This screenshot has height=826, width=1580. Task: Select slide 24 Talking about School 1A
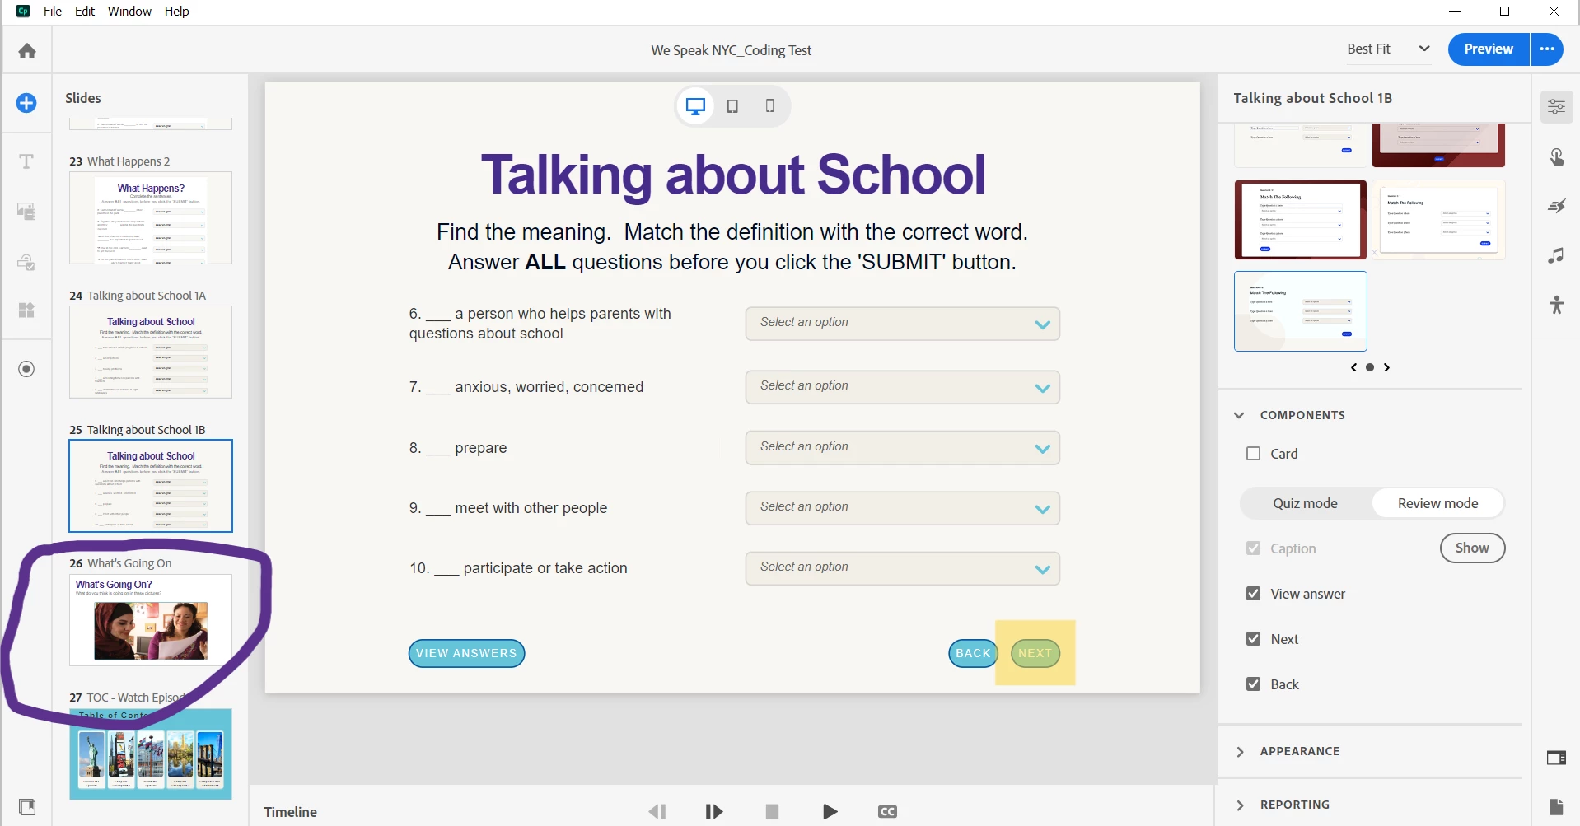point(151,352)
